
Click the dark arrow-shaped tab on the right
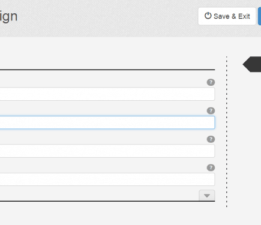pyautogui.click(x=252, y=64)
